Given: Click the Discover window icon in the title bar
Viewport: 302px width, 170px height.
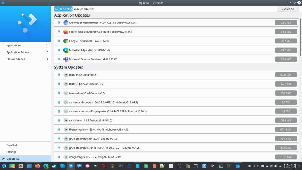Looking at the screenshot, I should pyautogui.click(x=3, y=3).
